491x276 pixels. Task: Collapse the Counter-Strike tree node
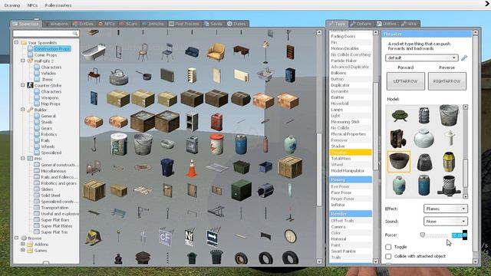23,85
